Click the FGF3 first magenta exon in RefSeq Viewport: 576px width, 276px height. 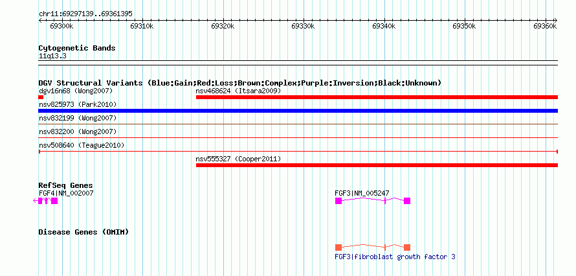coord(338,201)
